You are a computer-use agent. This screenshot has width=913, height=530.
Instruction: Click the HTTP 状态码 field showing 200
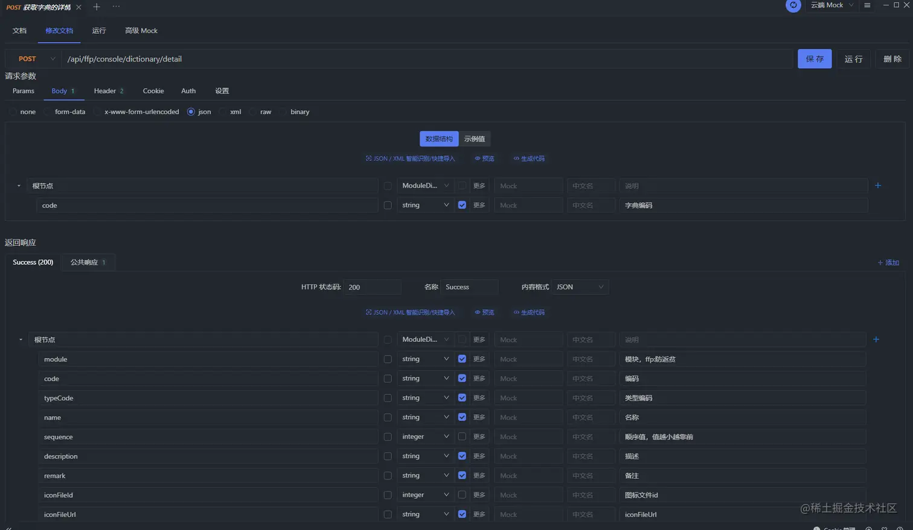373,287
